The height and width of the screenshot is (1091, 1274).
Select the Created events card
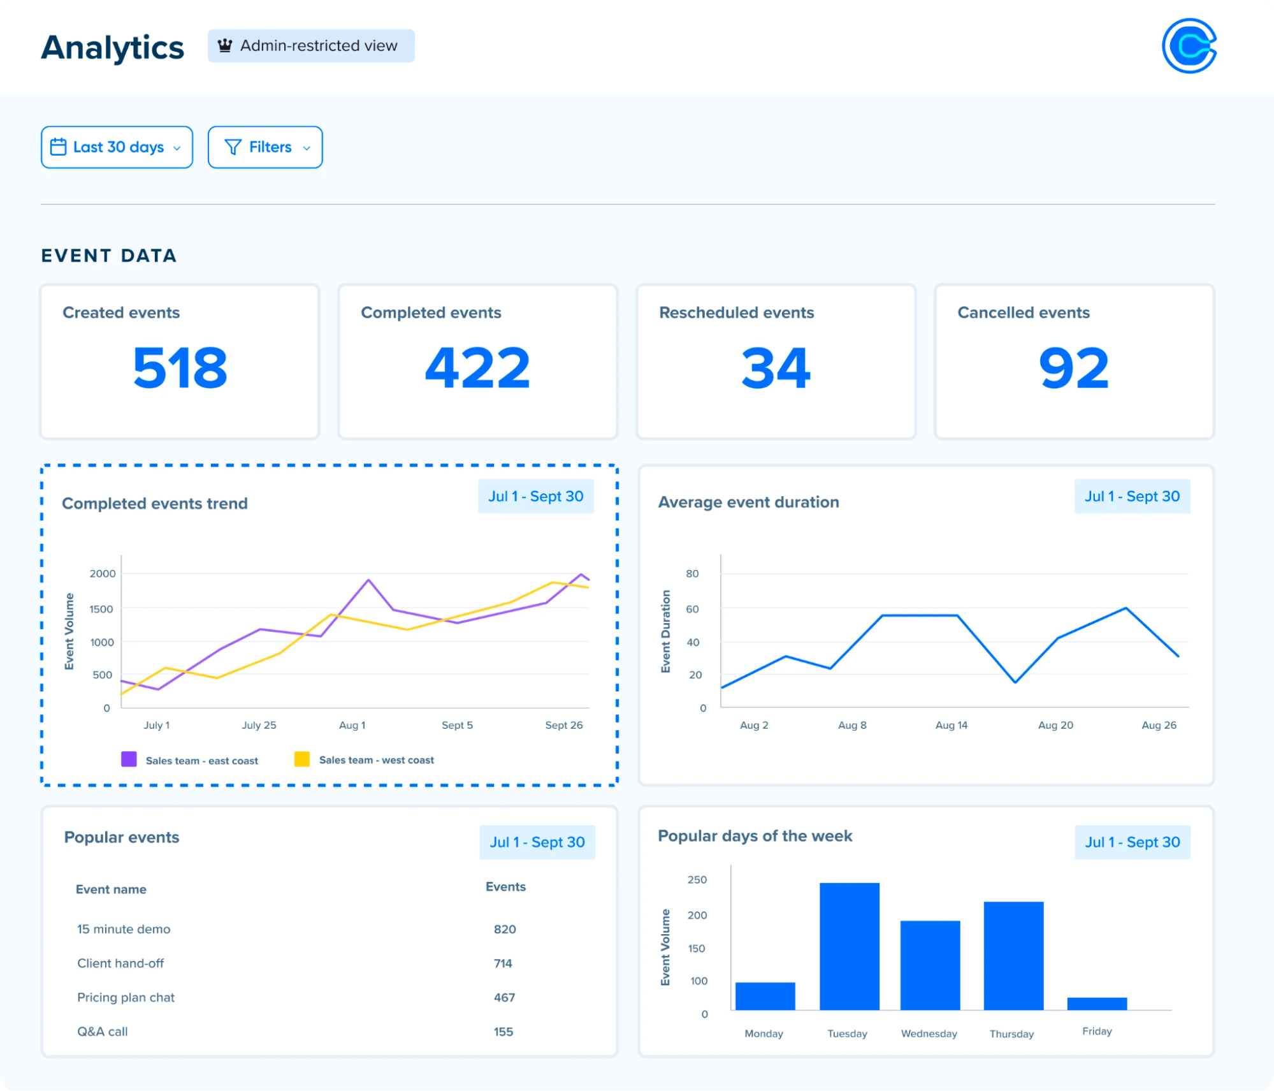click(x=179, y=360)
